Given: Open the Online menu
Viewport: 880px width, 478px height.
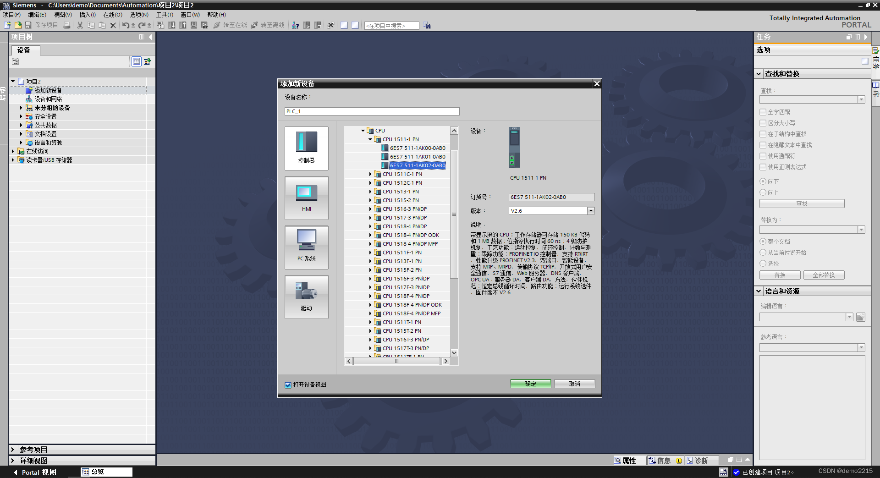Looking at the screenshot, I should (x=113, y=15).
